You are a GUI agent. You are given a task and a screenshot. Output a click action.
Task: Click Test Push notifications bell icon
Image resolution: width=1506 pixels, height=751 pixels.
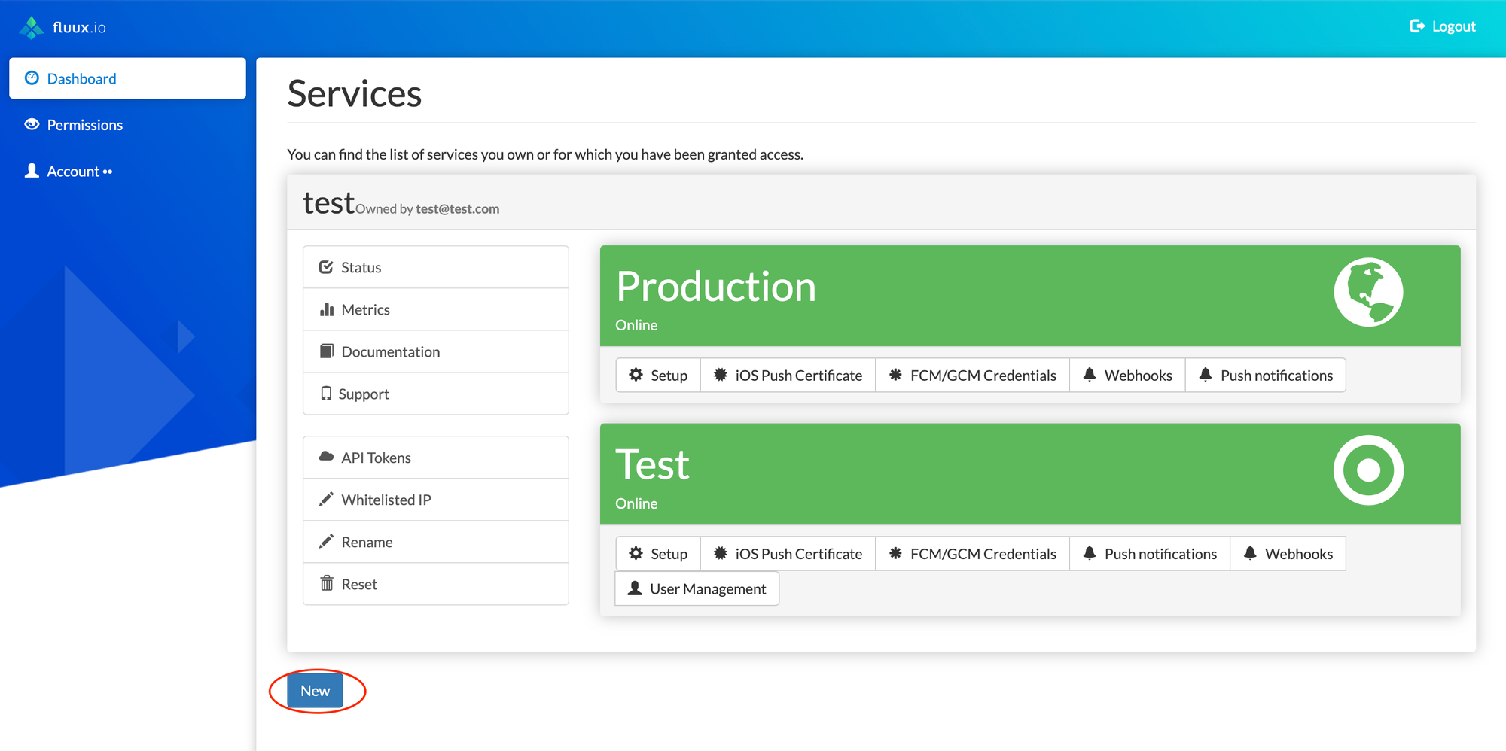(1090, 552)
